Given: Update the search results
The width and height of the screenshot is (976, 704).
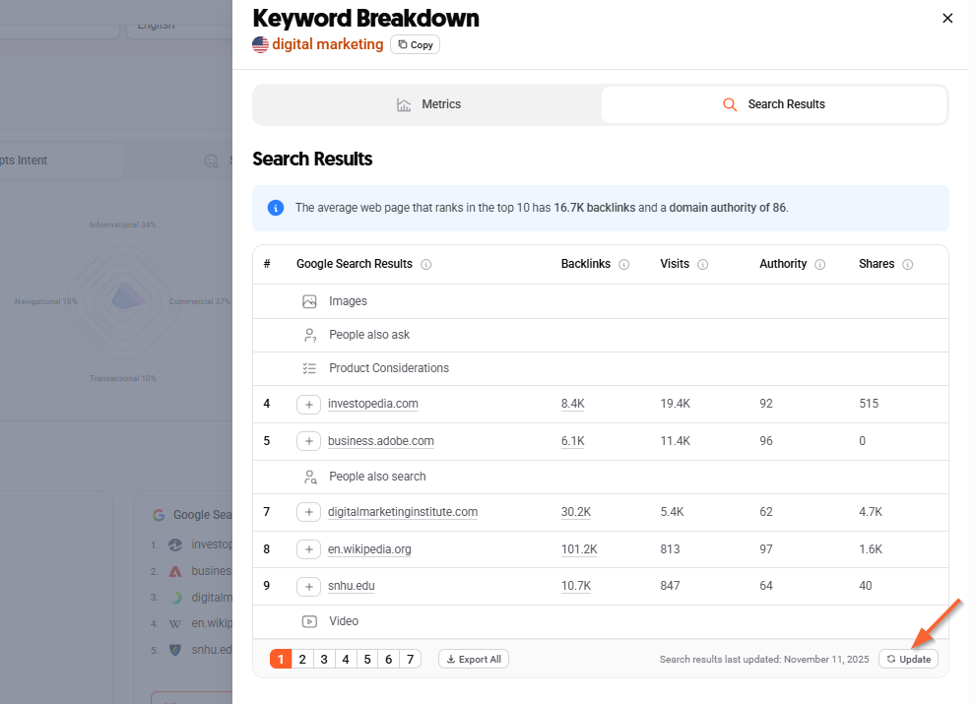Looking at the screenshot, I should [x=908, y=659].
